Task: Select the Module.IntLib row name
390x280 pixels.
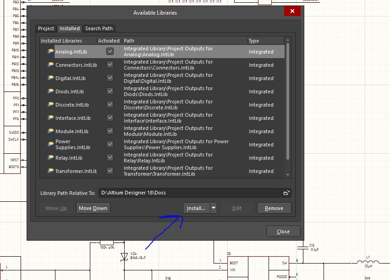Action: tap(71, 131)
